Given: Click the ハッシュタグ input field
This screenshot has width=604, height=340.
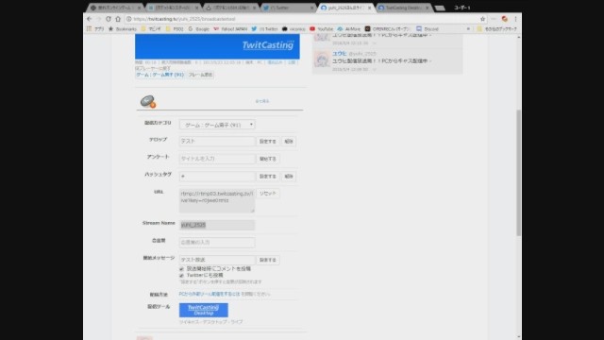Looking at the screenshot, I should [x=217, y=177].
